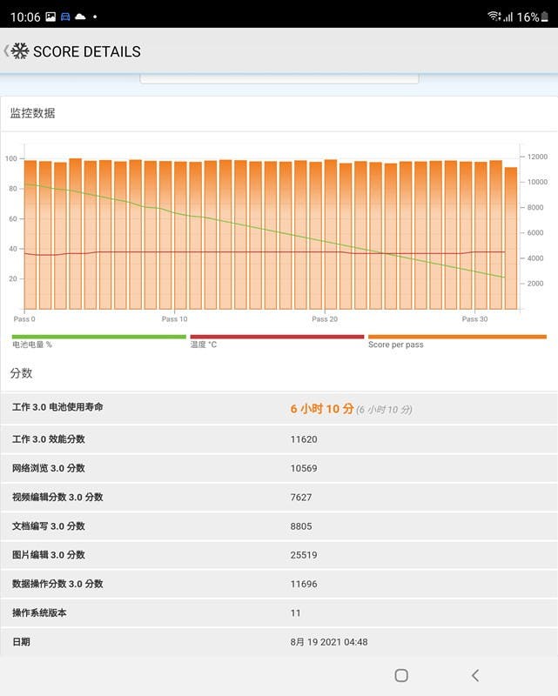558x696 pixels.
Task: Tap the 网络浏览 3.0 分数 score 10569
Action: pos(304,468)
